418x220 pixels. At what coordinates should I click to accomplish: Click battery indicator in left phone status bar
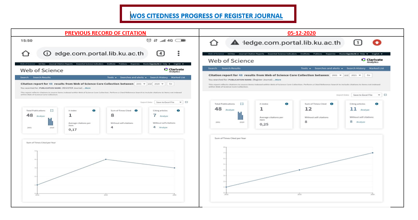[x=180, y=41]
